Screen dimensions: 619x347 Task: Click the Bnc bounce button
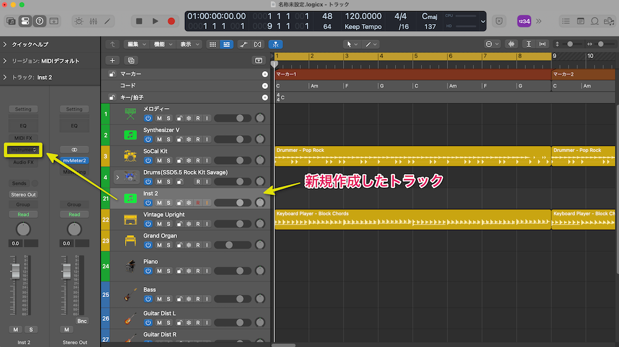tap(82, 321)
